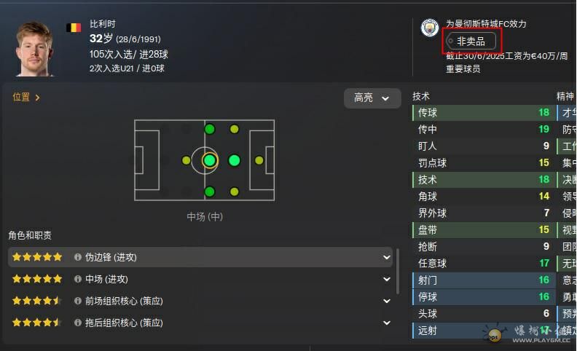Expand the 中场 (进攻) role chevron

pos(386,279)
